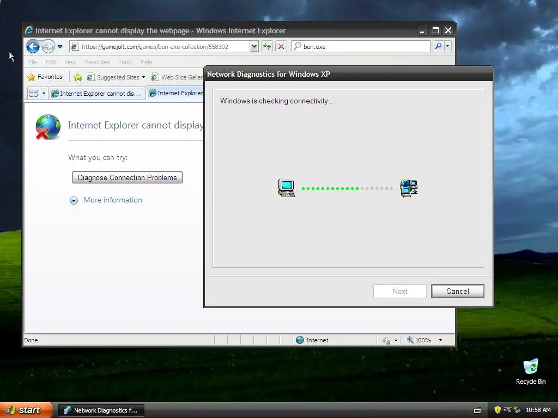Click the security shield tray icon

[x=498, y=410]
